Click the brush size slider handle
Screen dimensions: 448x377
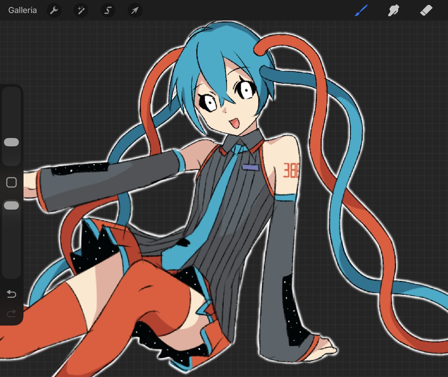[x=11, y=142]
